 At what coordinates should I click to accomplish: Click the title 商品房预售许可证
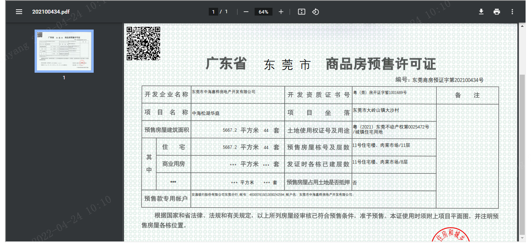pyautogui.click(x=381, y=64)
